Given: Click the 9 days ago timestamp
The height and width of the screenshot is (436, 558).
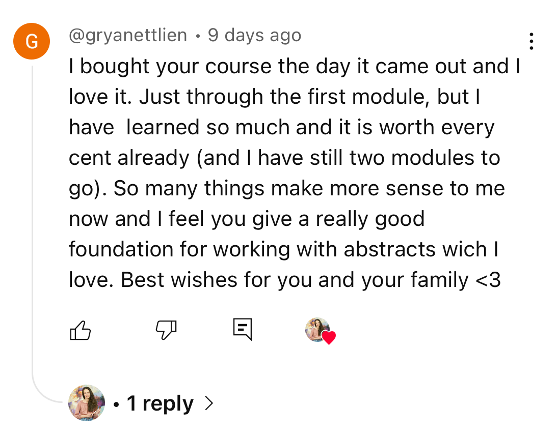Looking at the screenshot, I should pos(255,36).
